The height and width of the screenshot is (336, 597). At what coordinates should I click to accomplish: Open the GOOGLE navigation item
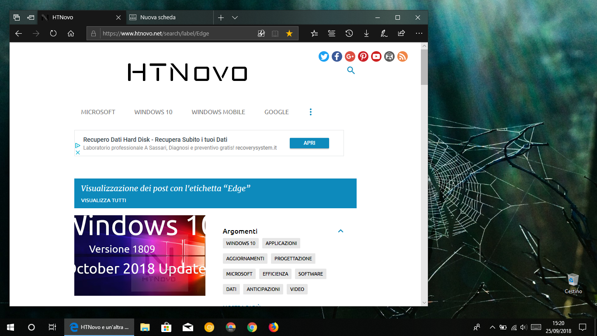(x=277, y=112)
